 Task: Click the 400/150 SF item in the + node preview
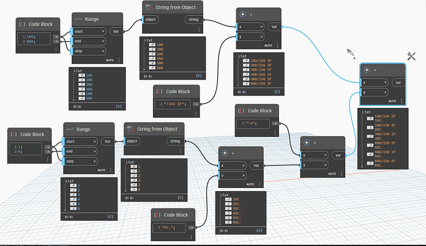click(261, 75)
